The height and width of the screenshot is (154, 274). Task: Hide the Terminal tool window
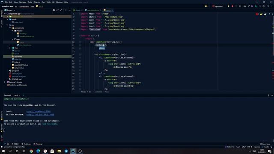coord(272,95)
